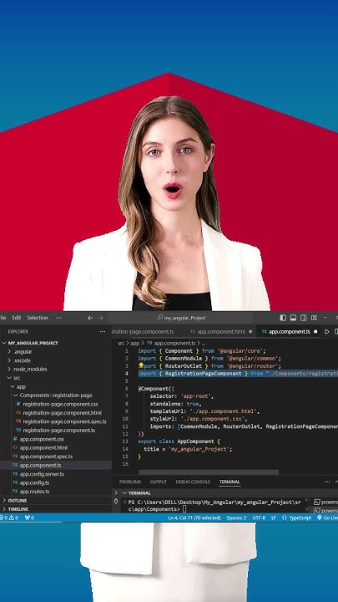
Task: Collapse the Components\registration-page folder
Action: tap(56, 395)
